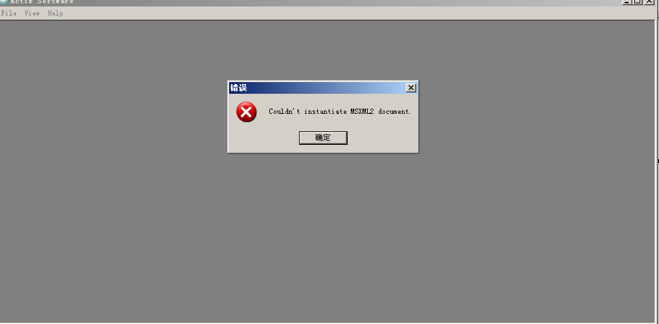Maximize the Actix Software window
This screenshot has height=324, width=659.
tap(638, 2)
